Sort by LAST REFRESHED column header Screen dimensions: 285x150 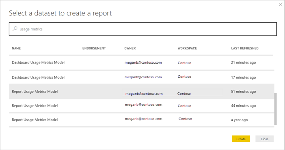tap(245, 48)
